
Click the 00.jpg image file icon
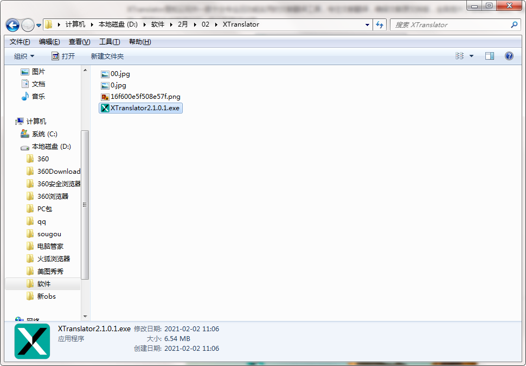click(105, 74)
